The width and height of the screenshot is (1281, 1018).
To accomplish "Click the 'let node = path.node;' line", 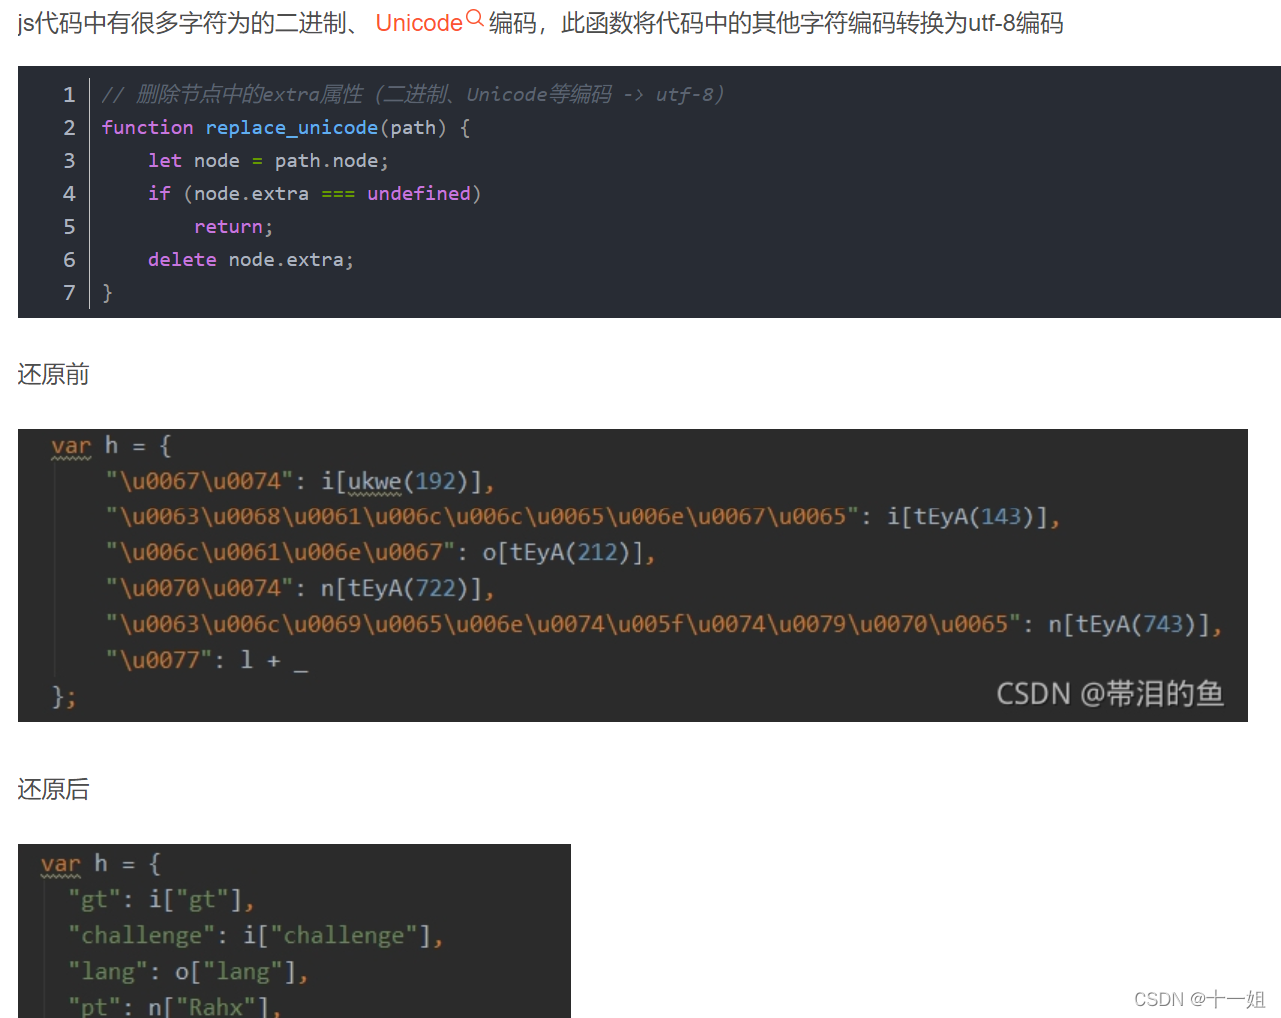I will coord(268,160).
